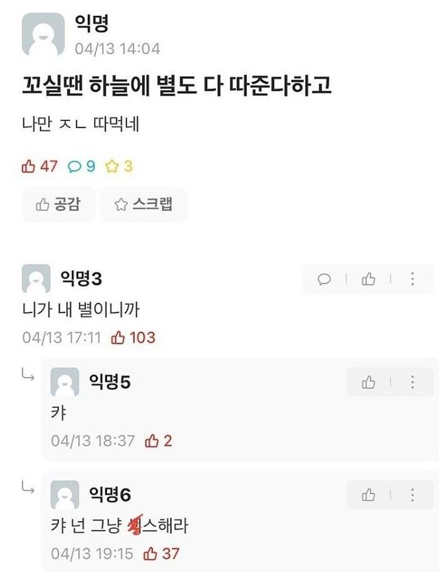Image resolution: width=439 pixels, height=572 pixels.
Task: Click 익명5's profile avatar
Action: click(x=65, y=382)
